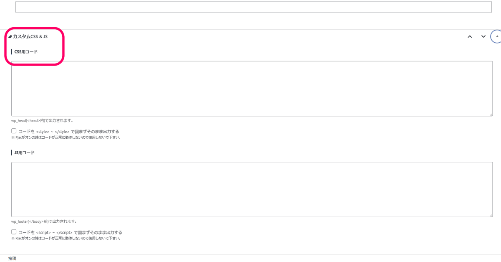
Task: Enable output without script tag wrapping
Action: (14, 232)
